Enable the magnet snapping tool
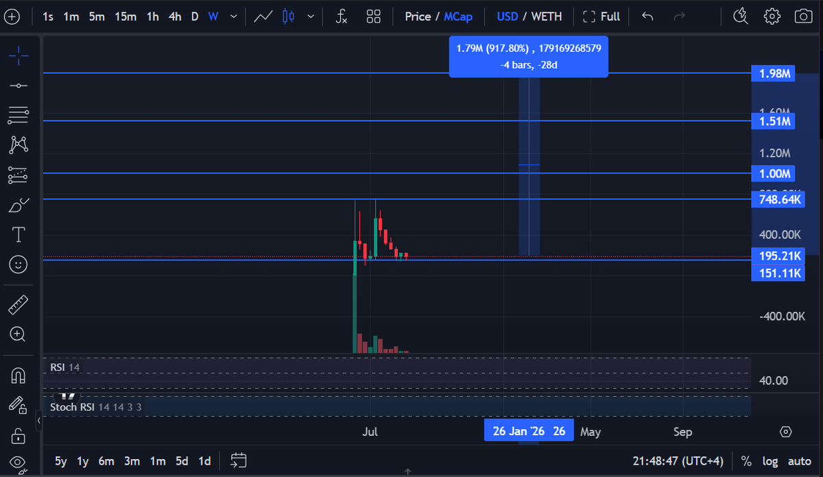 pyautogui.click(x=19, y=374)
